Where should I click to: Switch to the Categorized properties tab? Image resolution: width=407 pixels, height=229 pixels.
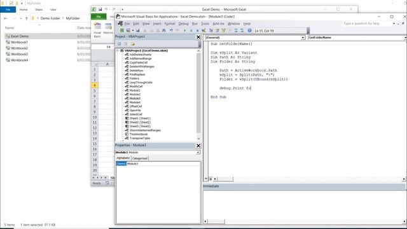pos(140,158)
